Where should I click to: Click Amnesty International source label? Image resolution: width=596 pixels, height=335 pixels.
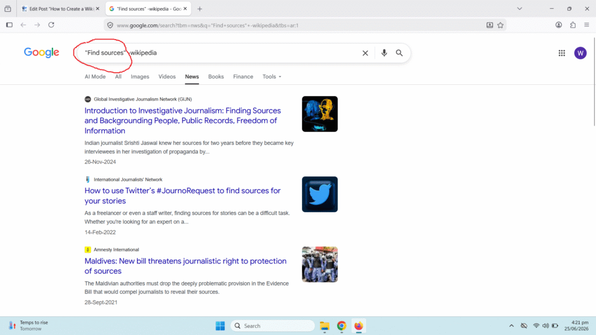coord(116,250)
